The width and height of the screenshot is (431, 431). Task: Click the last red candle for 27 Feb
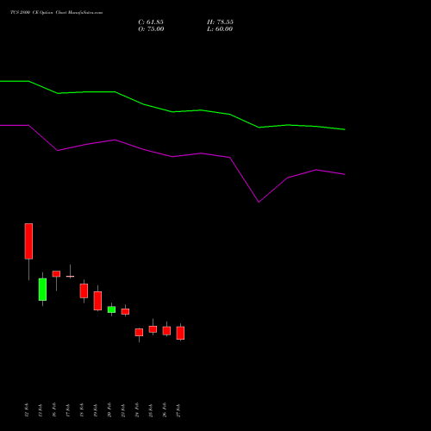coord(180,333)
